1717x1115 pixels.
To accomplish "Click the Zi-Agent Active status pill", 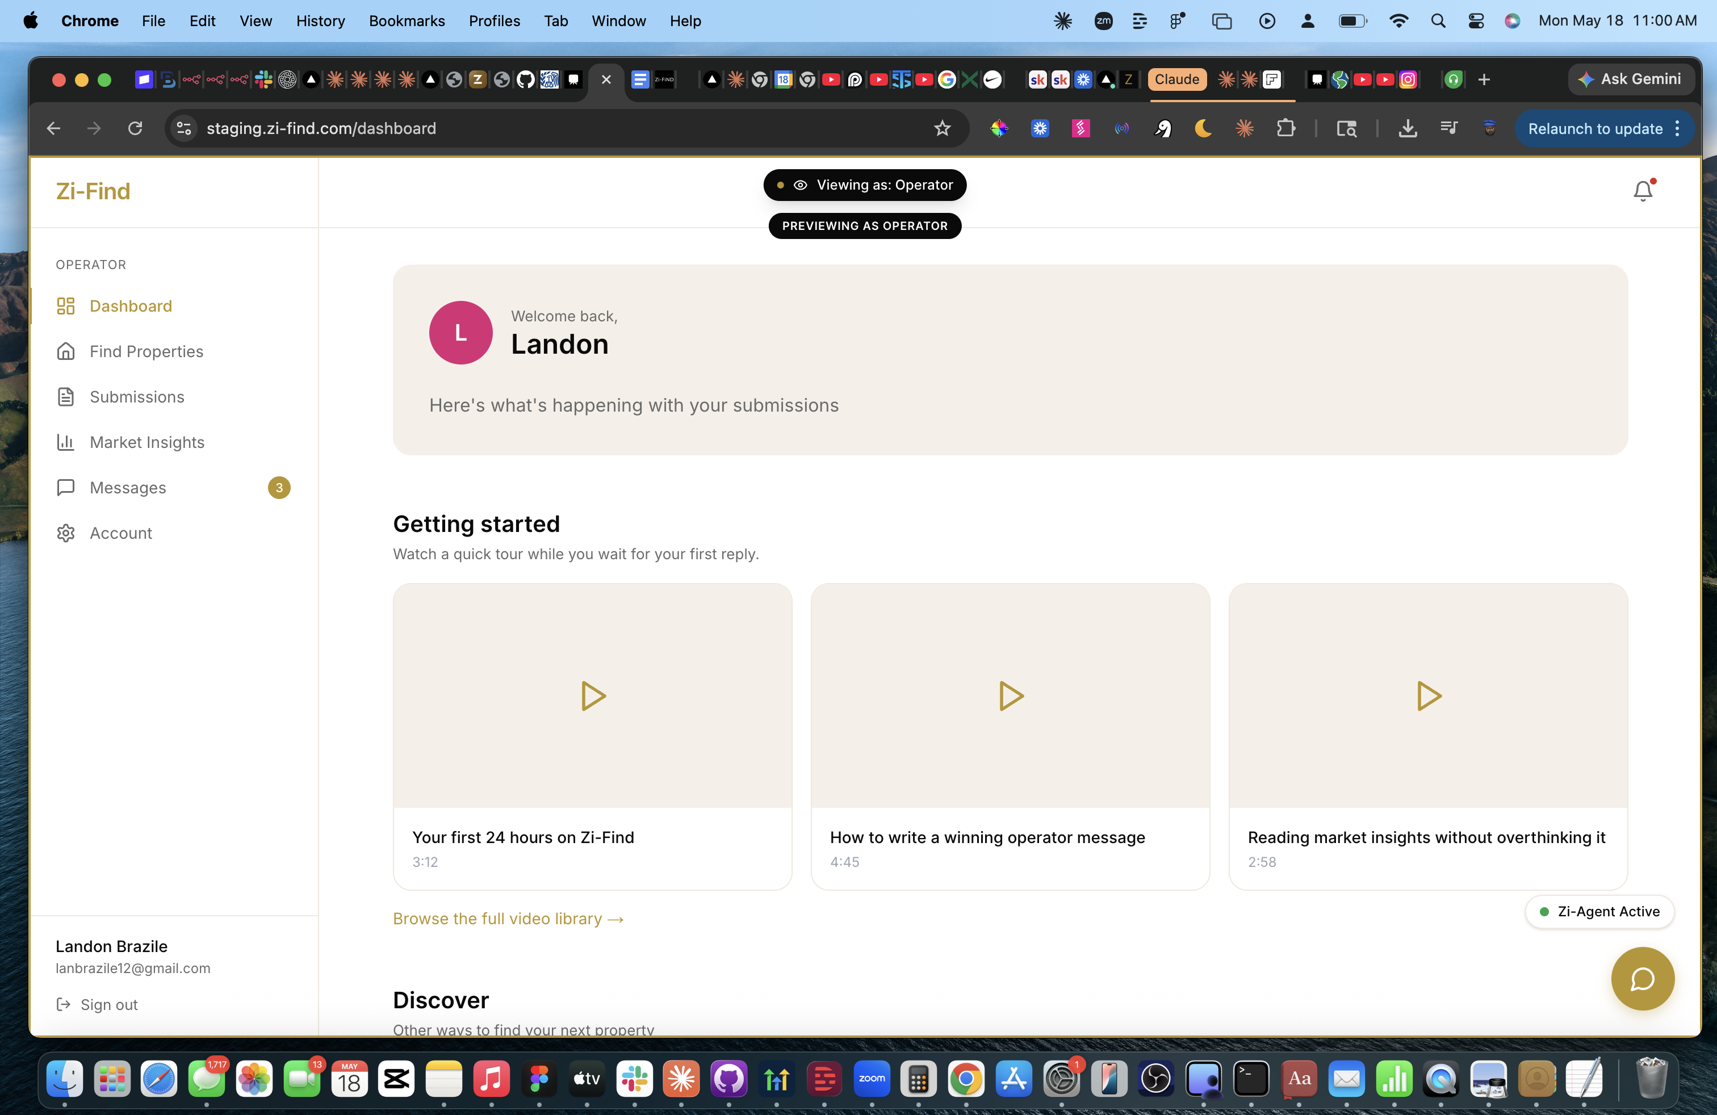I will tap(1599, 912).
